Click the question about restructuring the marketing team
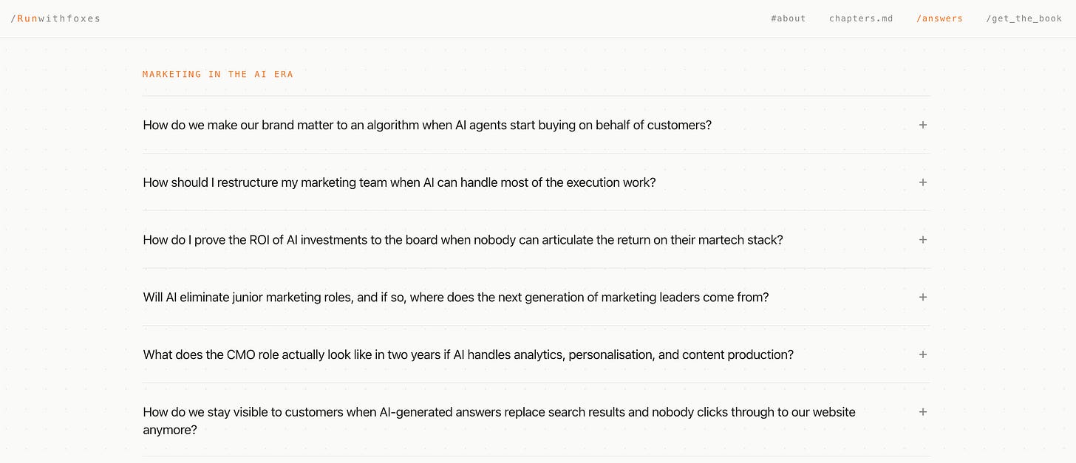 tap(399, 182)
